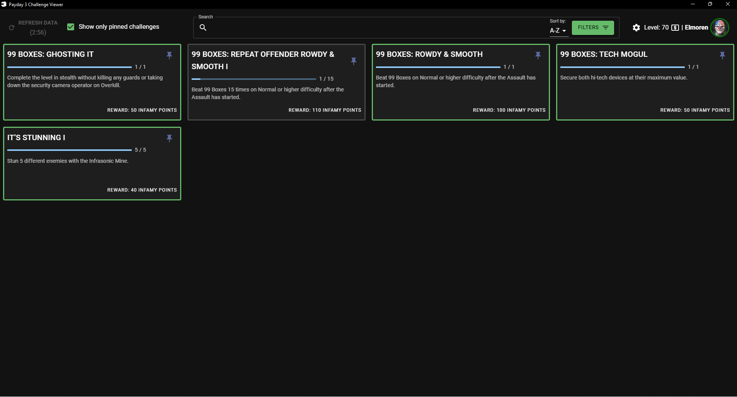The width and height of the screenshot is (737, 397).
Task: Click the Rowdy & Smooth 1/1 progress bar
Action: pos(438,67)
